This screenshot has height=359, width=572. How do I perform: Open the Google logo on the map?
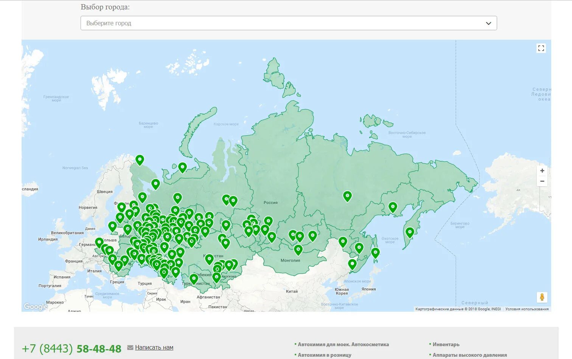click(36, 306)
